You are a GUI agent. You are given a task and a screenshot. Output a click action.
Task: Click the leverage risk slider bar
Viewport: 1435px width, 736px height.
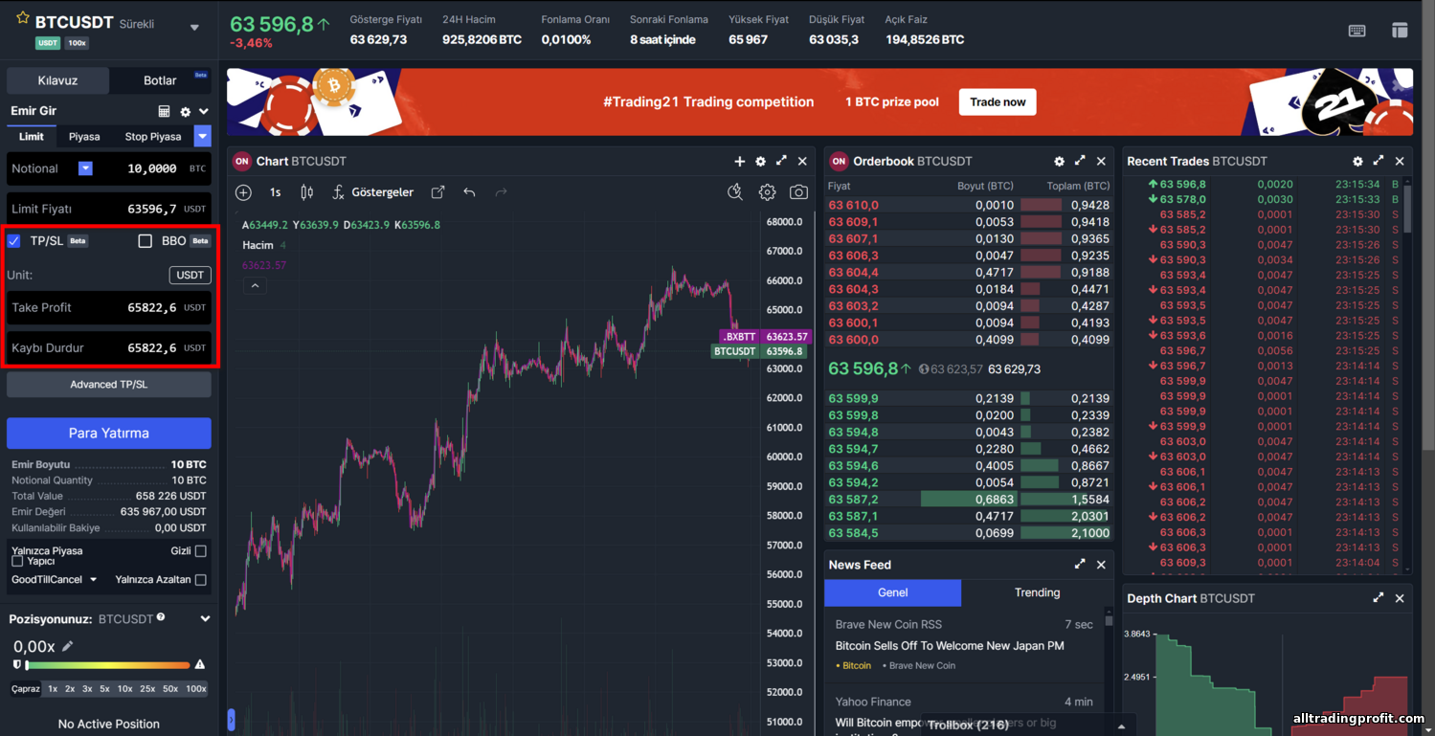pos(108,665)
